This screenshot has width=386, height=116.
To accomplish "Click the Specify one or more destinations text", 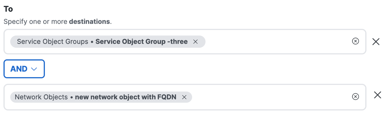I will 58,22.
